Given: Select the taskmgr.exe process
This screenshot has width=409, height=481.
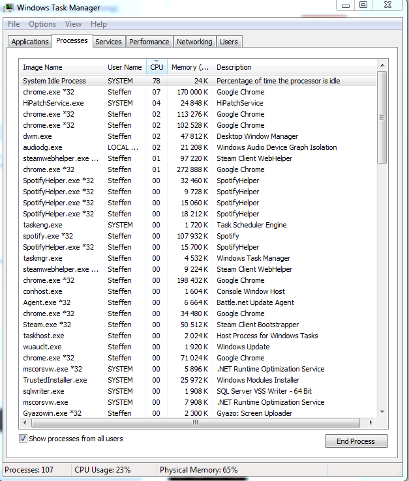Looking at the screenshot, I should point(198,258).
